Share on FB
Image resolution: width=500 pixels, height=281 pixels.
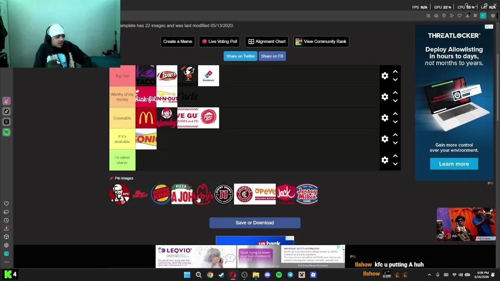pyautogui.click(x=272, y=56)
